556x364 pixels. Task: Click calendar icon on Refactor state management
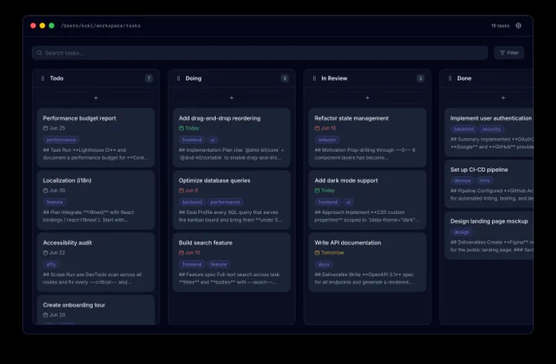(317, 128)
